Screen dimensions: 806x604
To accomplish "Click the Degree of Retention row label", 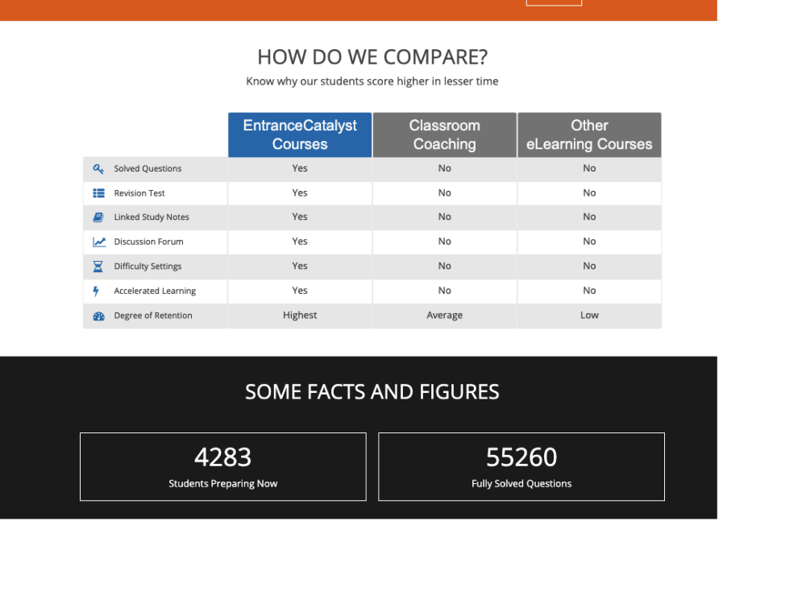I will pos(153,316).
